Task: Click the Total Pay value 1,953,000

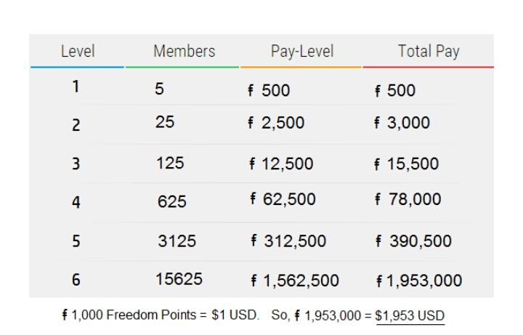Action: pos(423,280)
